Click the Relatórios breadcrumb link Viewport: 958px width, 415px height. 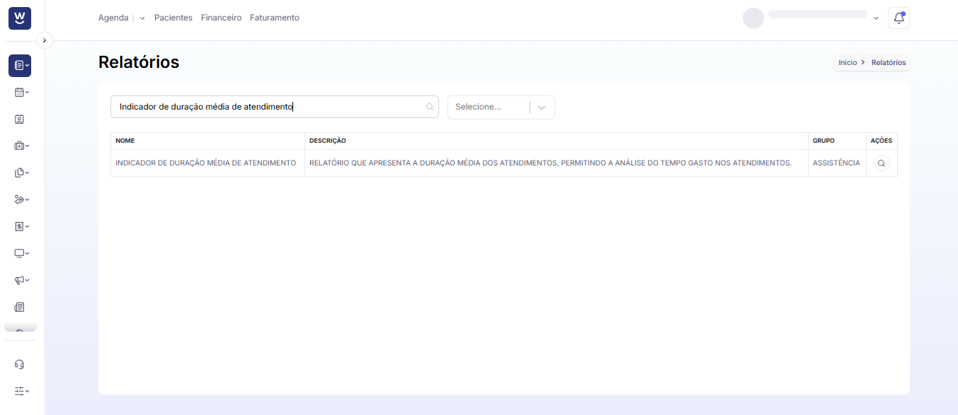889,63
